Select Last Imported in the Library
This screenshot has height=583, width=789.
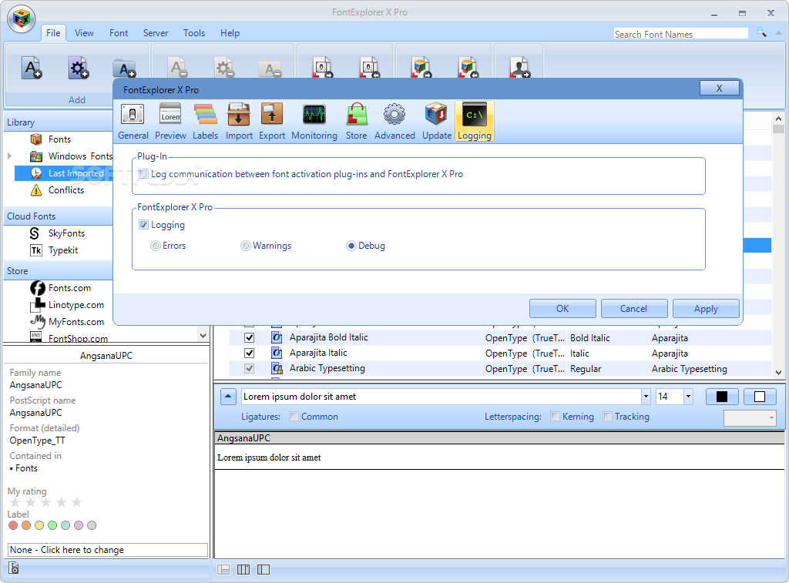[63, 173]
